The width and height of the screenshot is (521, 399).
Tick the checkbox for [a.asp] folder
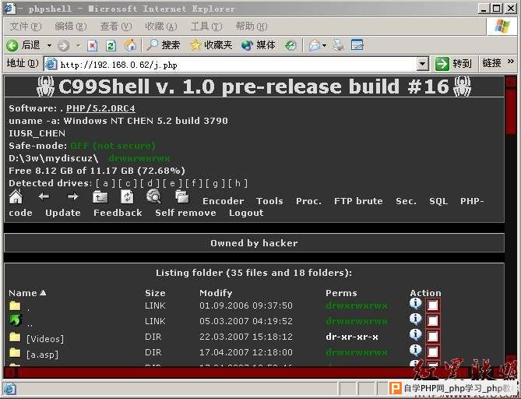click(433, 351)
